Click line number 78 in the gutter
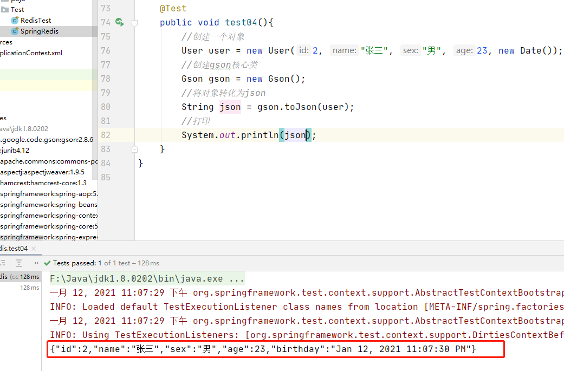Image resolution: width=564 pixels, height=371 pixels. tap(106, 79)
